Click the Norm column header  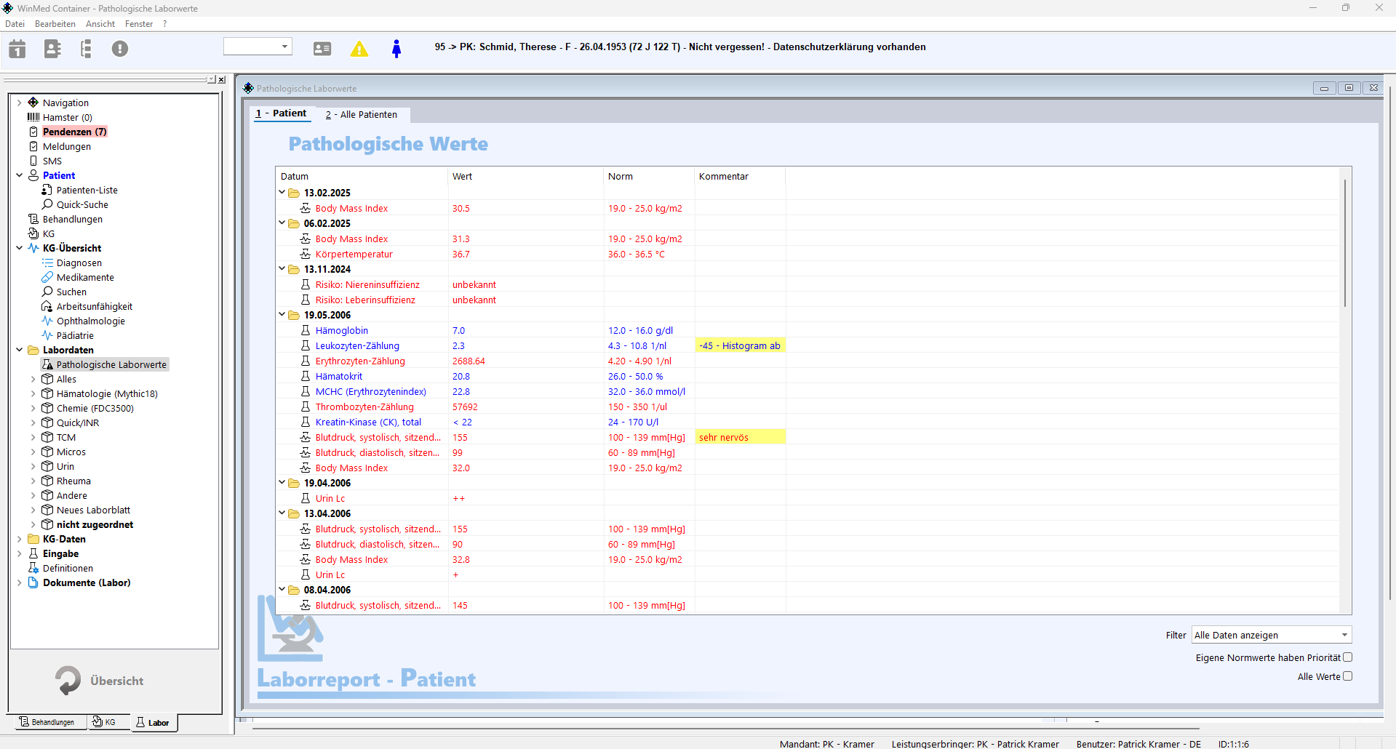[x=649, y=176]
